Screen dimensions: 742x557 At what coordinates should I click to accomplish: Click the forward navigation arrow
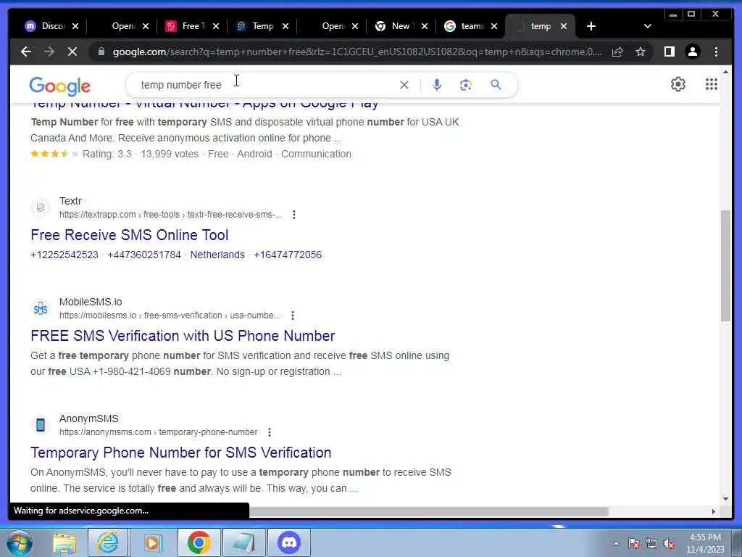[49, 51]
